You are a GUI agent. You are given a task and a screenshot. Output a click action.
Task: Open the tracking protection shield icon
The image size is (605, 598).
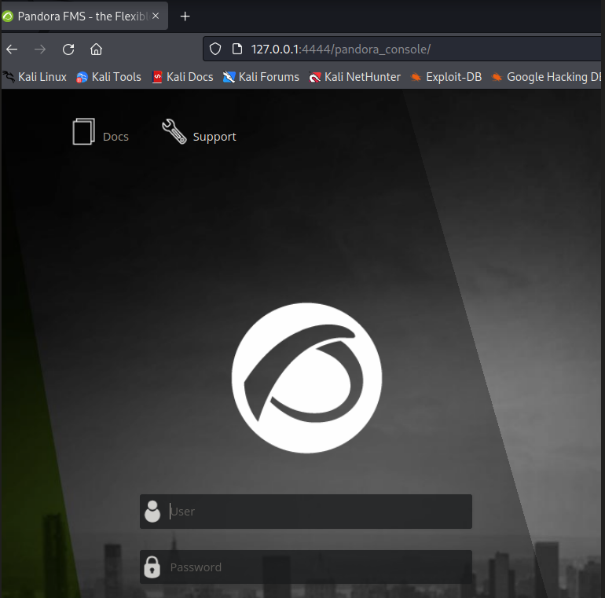click(216, 49)
